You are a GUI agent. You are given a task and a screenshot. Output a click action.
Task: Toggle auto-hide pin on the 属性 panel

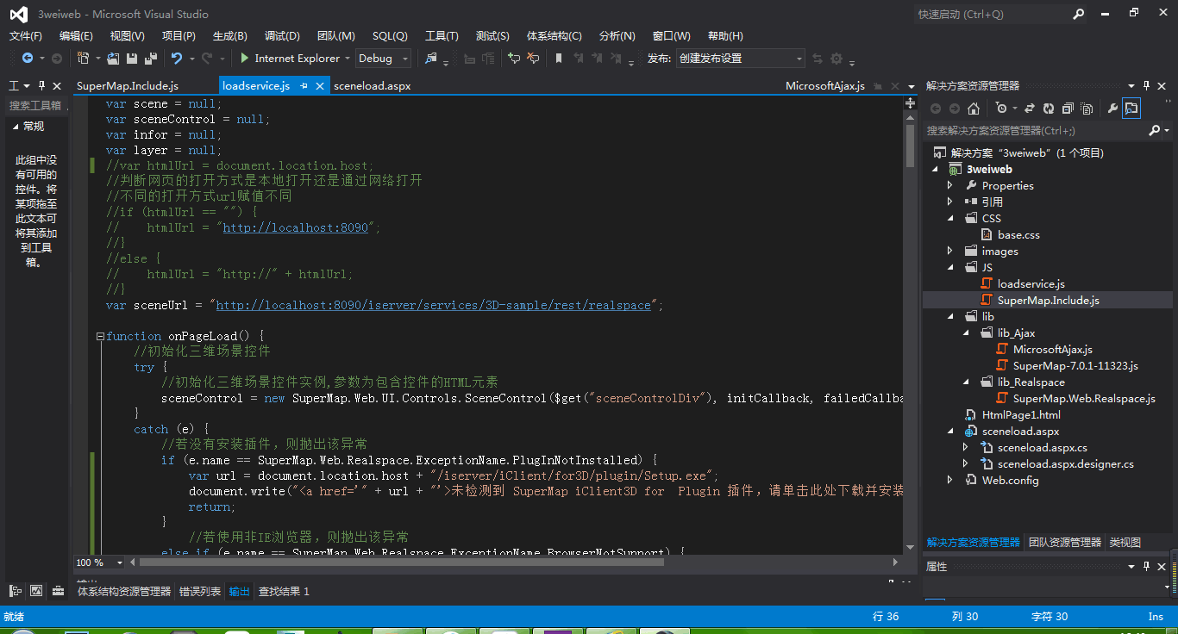1147,567
